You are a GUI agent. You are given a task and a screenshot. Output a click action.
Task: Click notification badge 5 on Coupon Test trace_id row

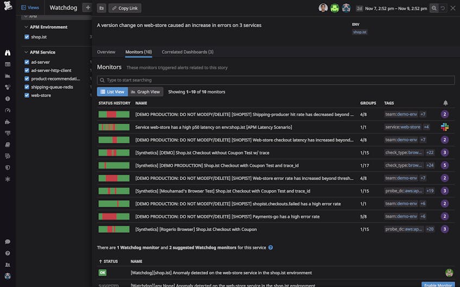(x=445, y=165)
